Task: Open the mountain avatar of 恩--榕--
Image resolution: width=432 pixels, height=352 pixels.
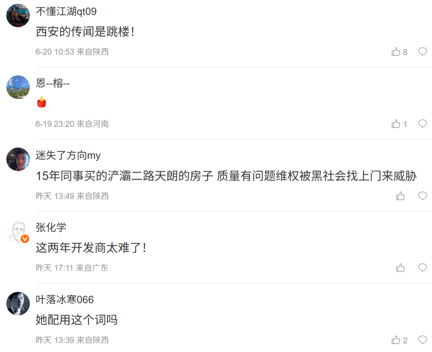Action: point(18,87)
